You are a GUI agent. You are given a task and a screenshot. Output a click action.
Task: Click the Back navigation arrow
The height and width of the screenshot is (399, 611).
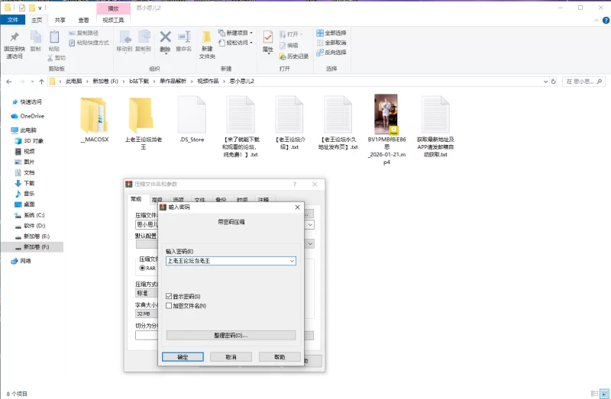coord(9,82)
